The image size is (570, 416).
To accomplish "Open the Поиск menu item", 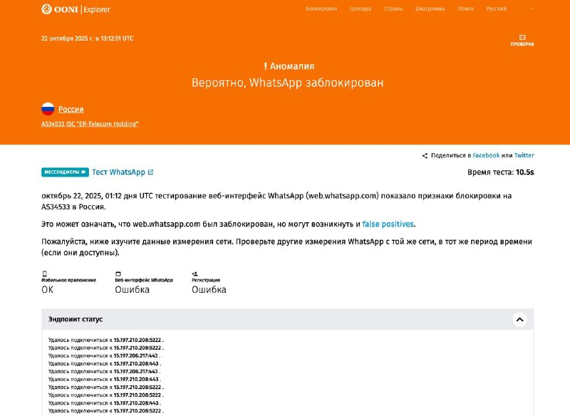I will (x=466, y=9).
